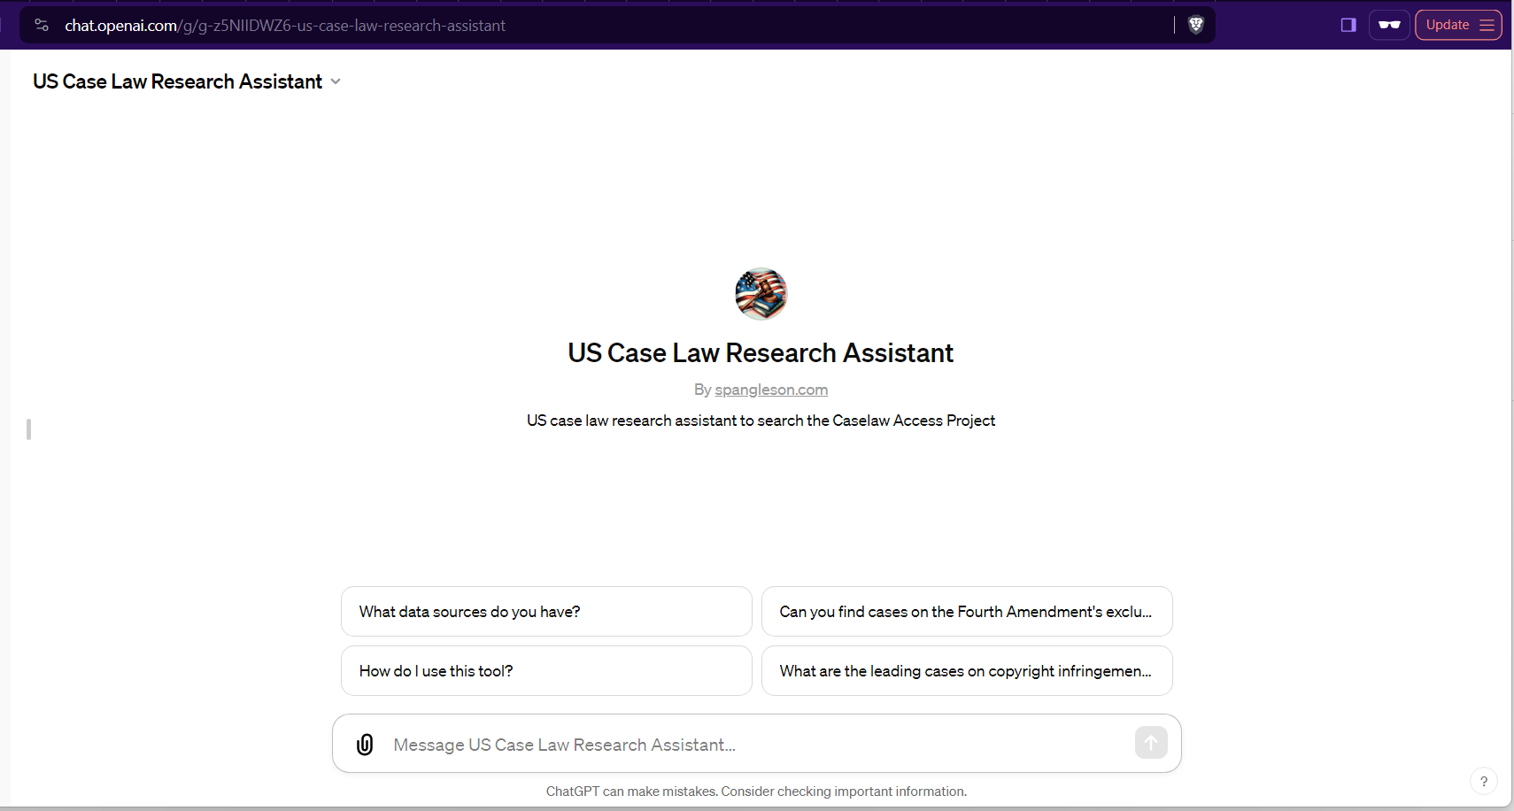Image resolution: width=1514 pixels, height=811 pixels.
Task: Choose the copyright infringement leading cases prompt
Action: (967, 671)
